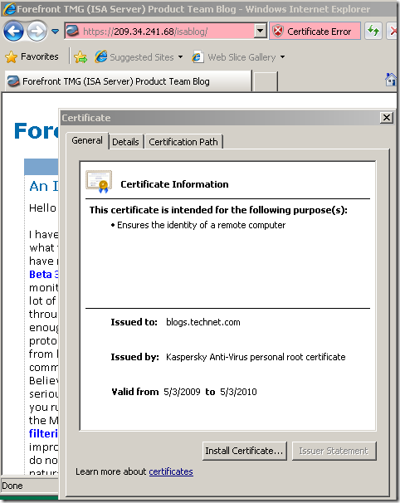Click the 'blogs.technet.com' issued-to value

pos(203,322)
